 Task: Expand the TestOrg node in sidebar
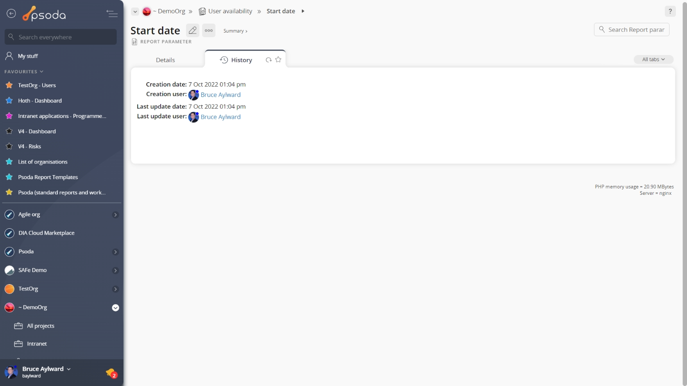pos(115,289)
